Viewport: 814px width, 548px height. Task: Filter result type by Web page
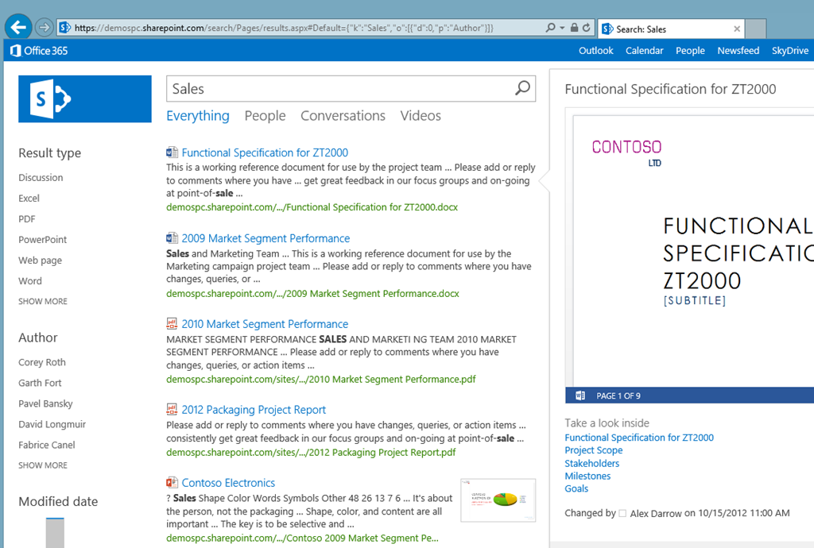click(x=40, y=260)
